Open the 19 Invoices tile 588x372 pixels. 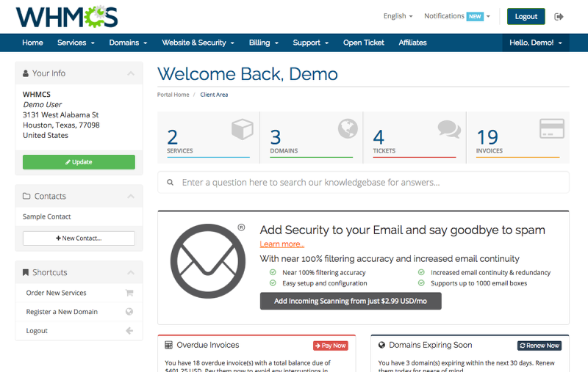(518, 137)
